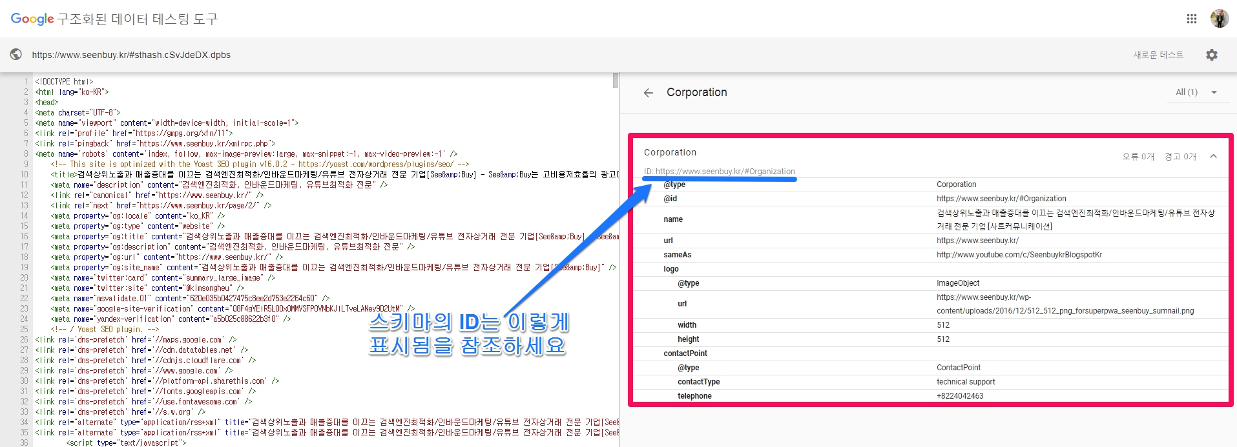Screen dimensions: 1237x447
Task: Click the 새로운 테스트 button
Action: [x=1158, y=55]
